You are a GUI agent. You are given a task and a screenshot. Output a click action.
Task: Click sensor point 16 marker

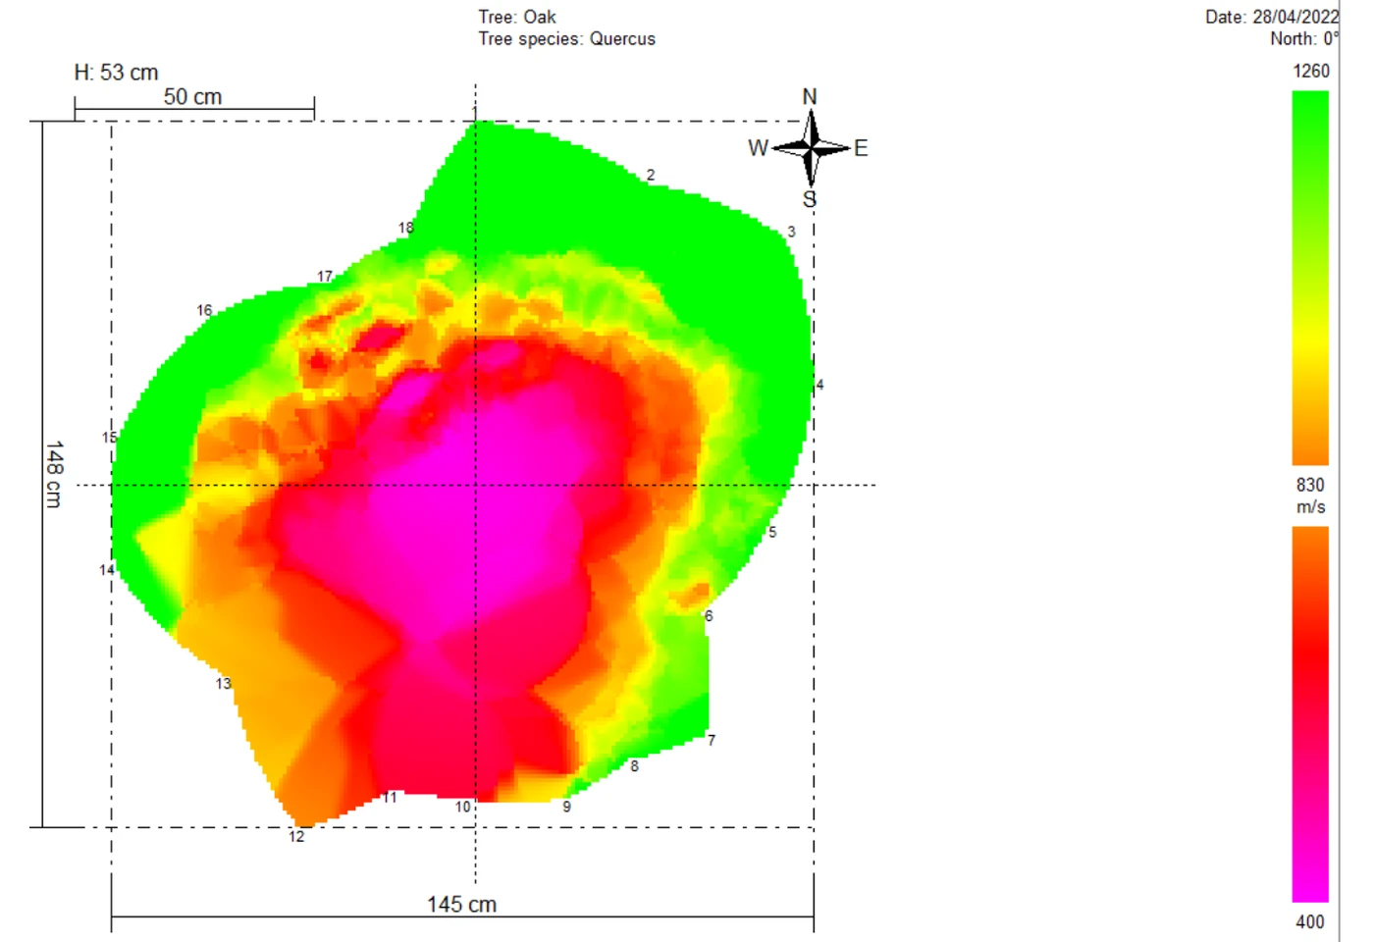[204, 310]
